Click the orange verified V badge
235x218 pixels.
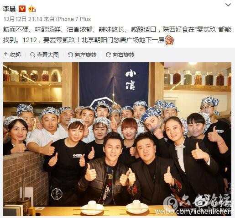[x=22, y=9]
